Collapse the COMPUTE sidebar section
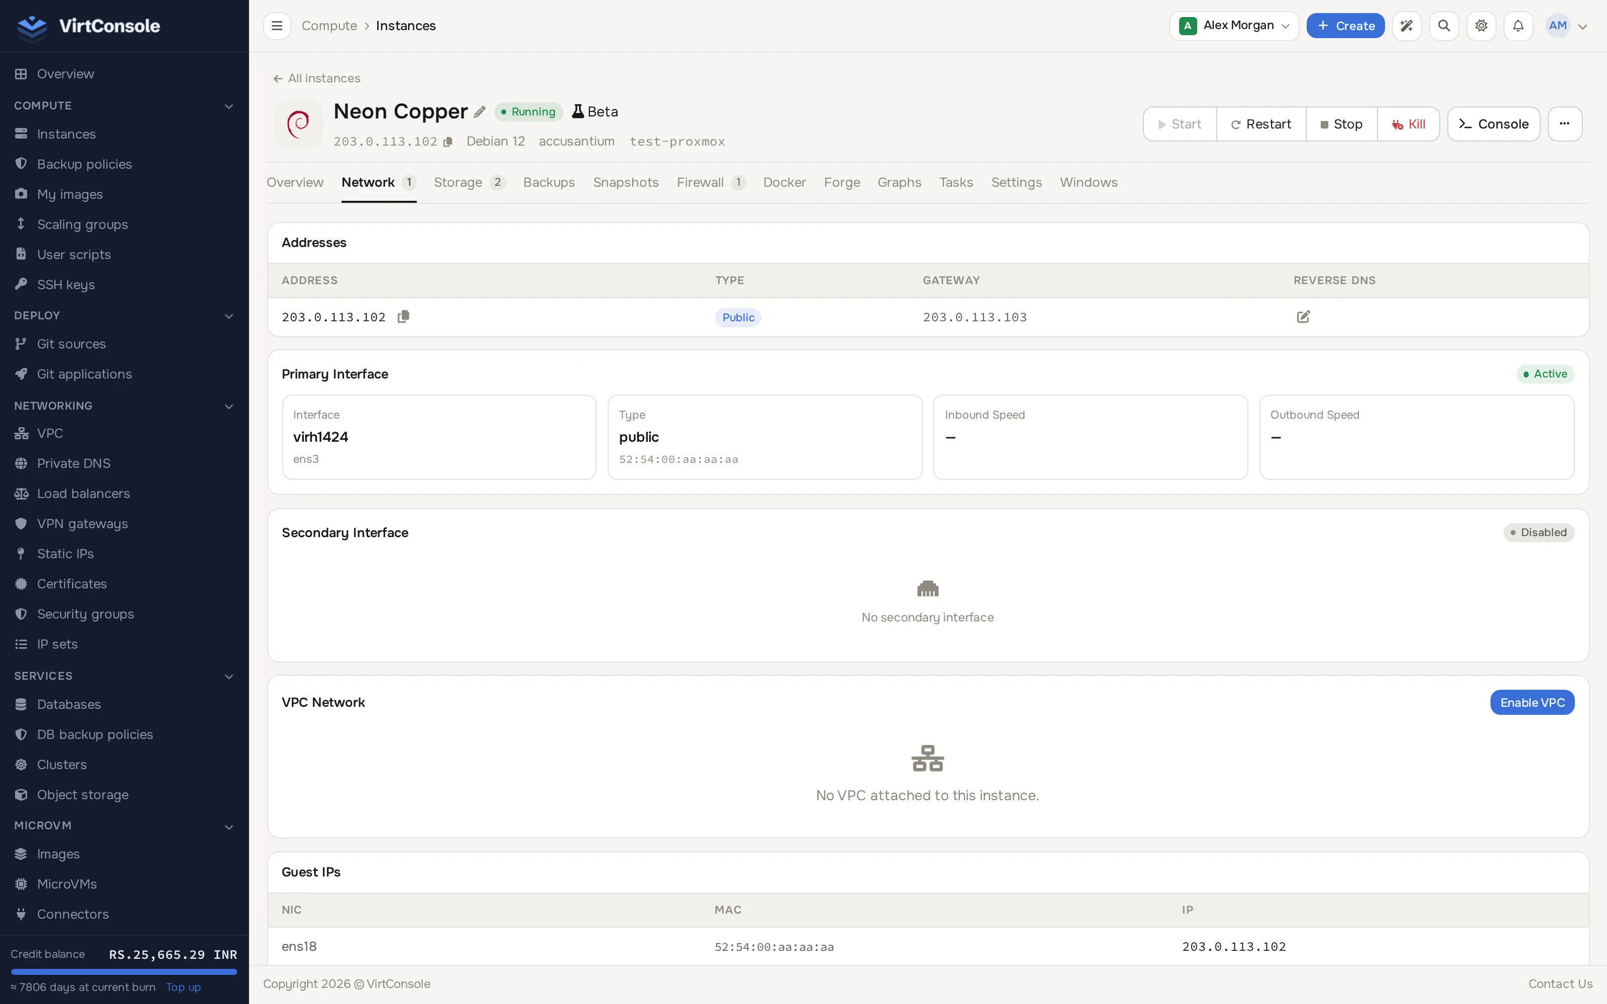Viewport: 1607px width, 1004px height. click(x=228, y=106)
